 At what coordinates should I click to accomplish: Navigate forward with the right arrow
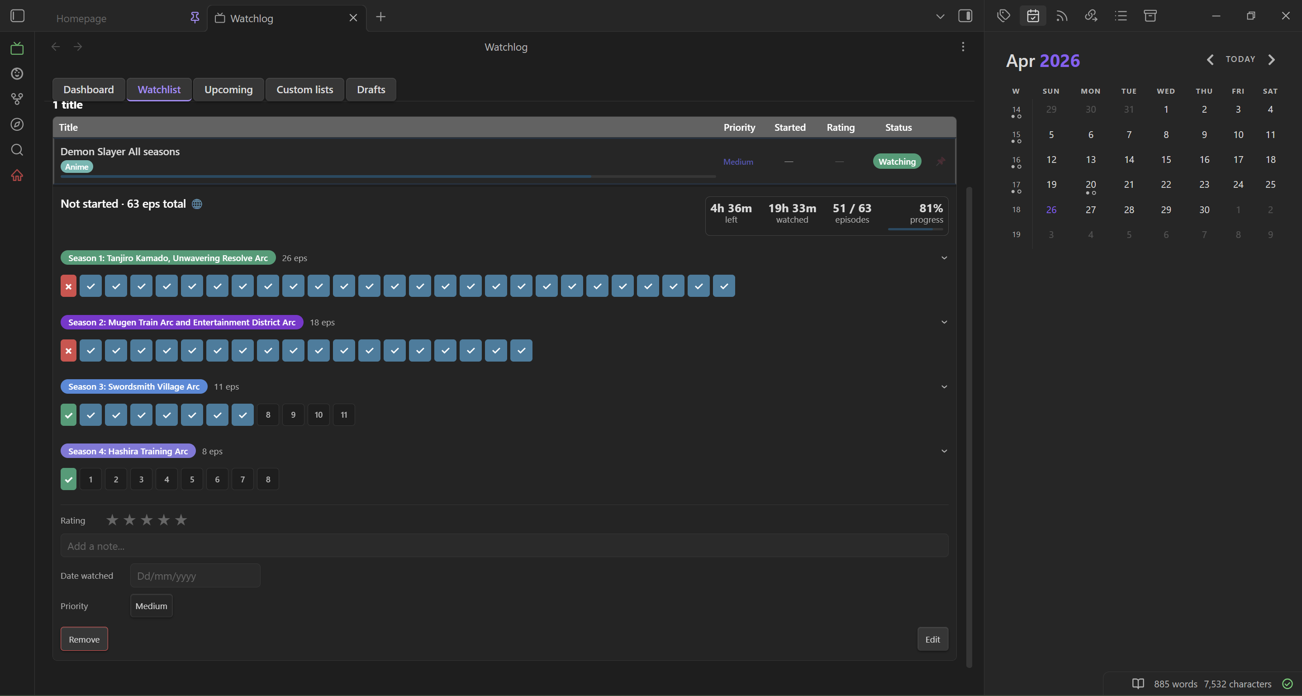point(78,47)
